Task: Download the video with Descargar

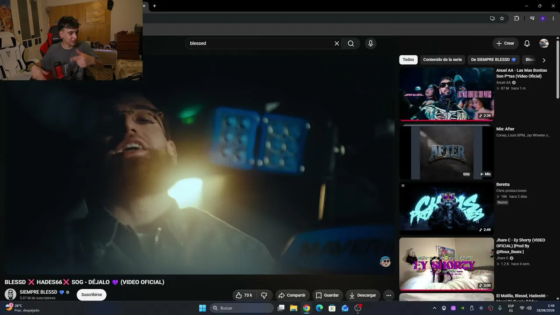Action: coord(363,295)
